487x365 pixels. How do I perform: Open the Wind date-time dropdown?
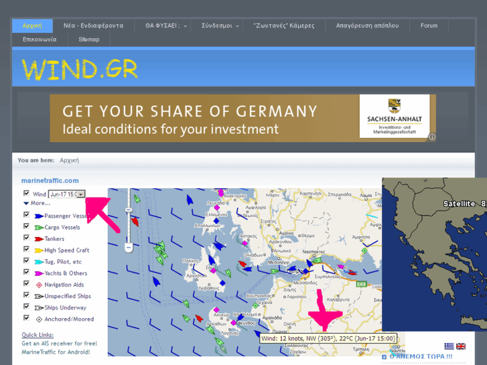pos(67,194)
